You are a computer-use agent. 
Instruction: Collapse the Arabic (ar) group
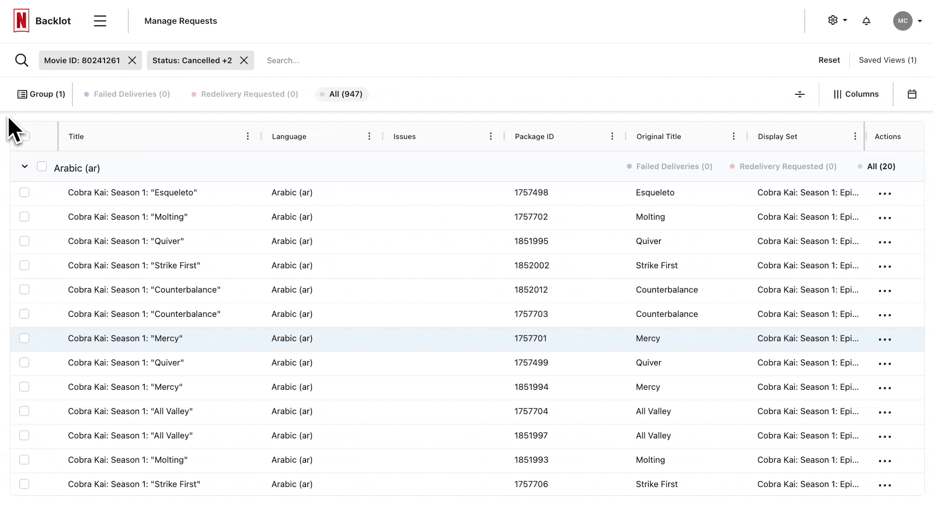[x=25, y=167]
